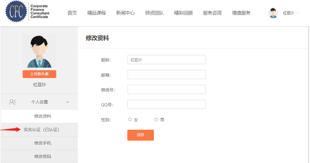Click the CFC logo badge
This screenshot has width=310, height=163.
click(16, 11)
